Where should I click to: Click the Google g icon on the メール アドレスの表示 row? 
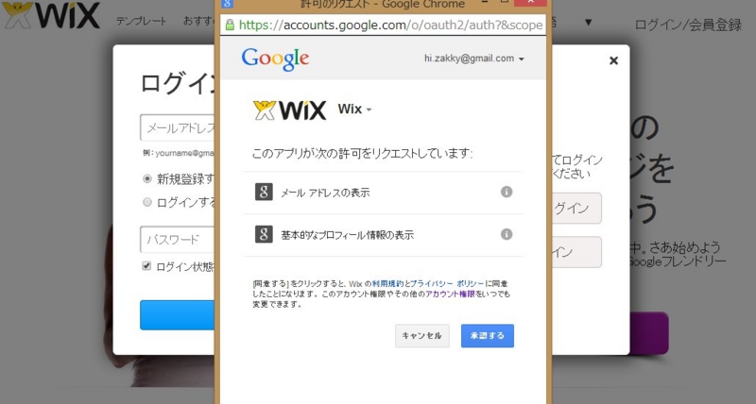coord(264,192)
